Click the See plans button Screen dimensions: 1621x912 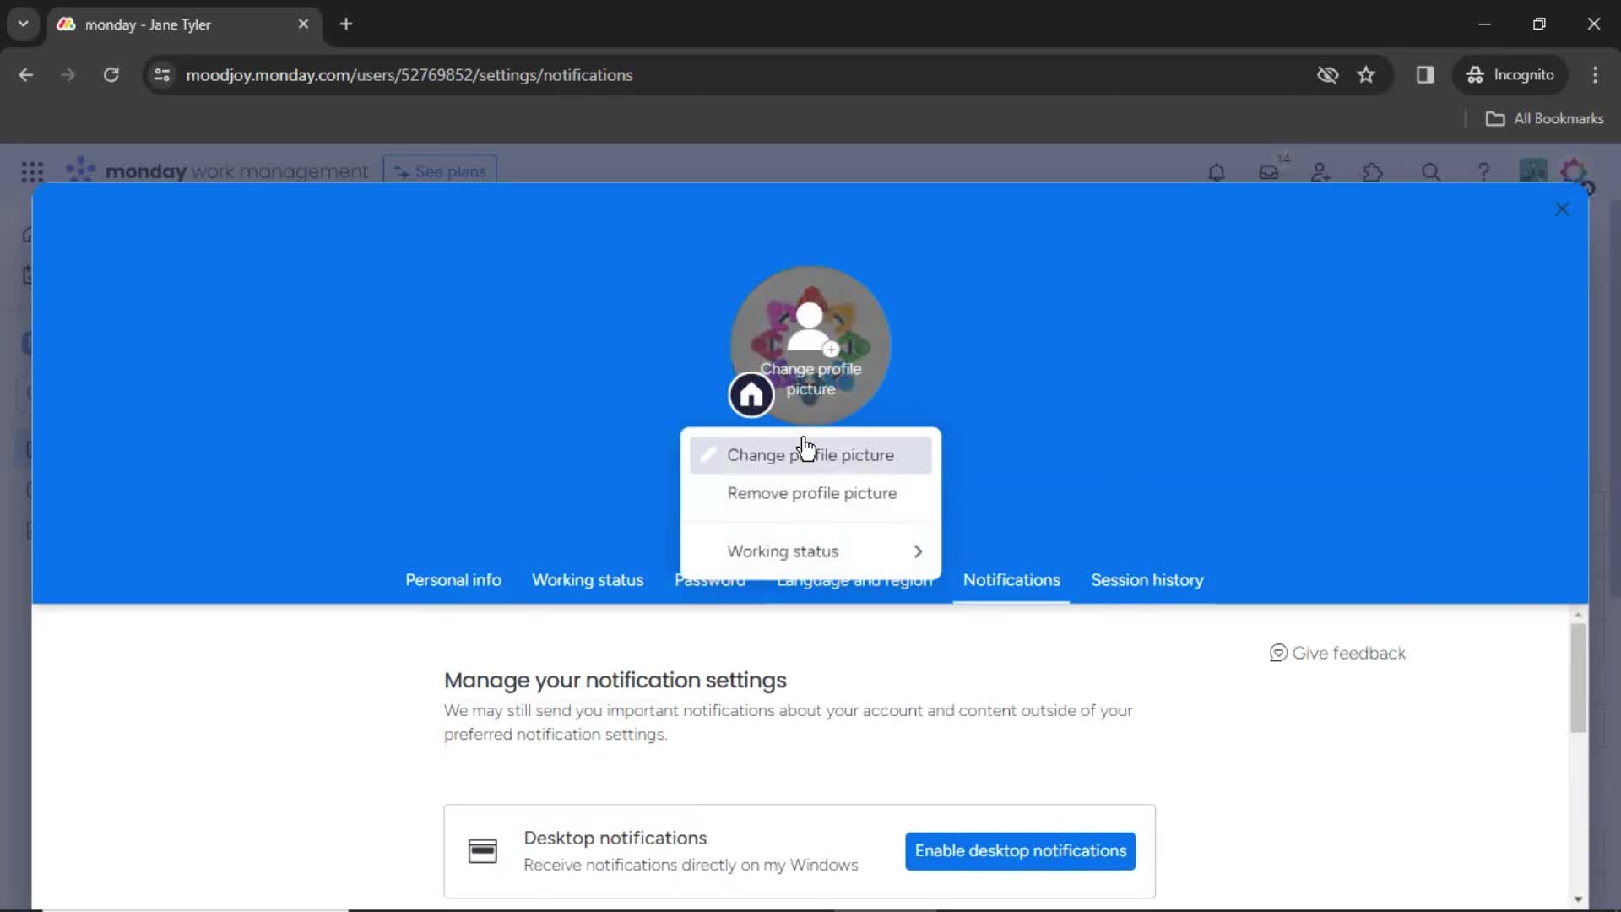440,171
